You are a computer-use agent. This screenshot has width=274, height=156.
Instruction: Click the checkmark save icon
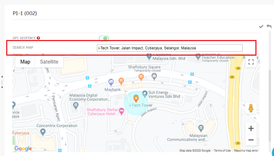click(261, 27)
